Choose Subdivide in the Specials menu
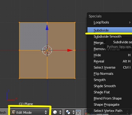This screenshot has height=115, width=132. click(110, 30)
